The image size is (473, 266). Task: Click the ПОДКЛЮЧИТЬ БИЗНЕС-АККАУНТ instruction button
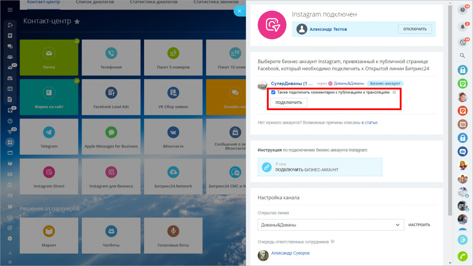coord(320,167)
